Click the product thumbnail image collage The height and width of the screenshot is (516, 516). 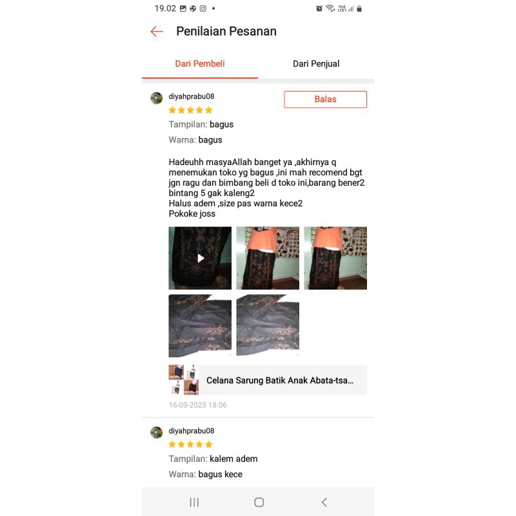coord(184,380)
